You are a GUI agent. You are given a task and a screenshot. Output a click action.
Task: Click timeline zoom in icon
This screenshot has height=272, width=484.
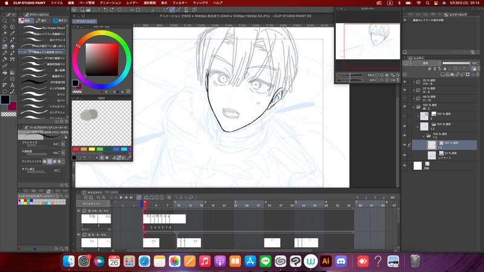(x=103, y=198)
